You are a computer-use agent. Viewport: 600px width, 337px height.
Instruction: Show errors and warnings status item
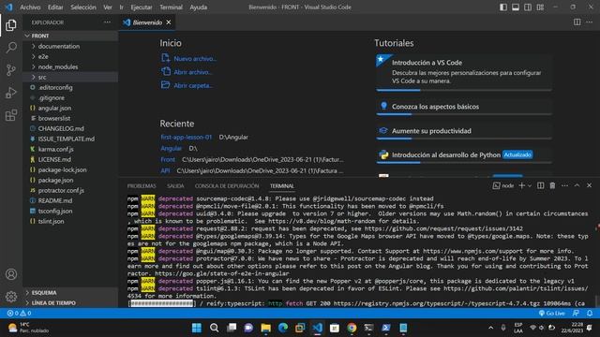click(x=19, y=313)
